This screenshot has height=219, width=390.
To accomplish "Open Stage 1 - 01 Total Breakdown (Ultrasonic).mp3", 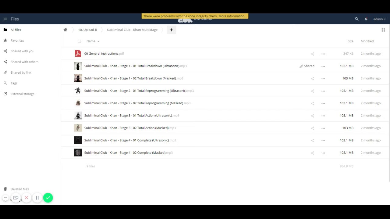I will pyautogui.click(x=135, y=66).
